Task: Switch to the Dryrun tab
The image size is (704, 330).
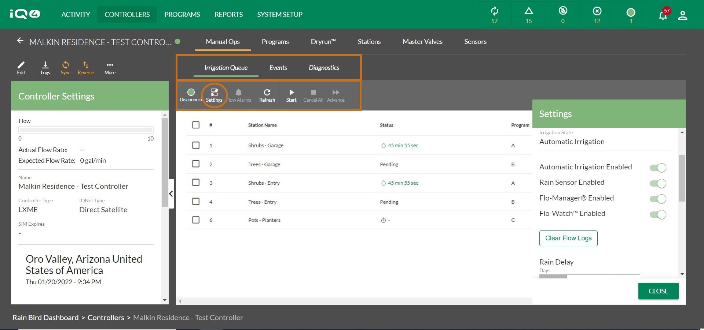Action: click(x=323, y=42)
